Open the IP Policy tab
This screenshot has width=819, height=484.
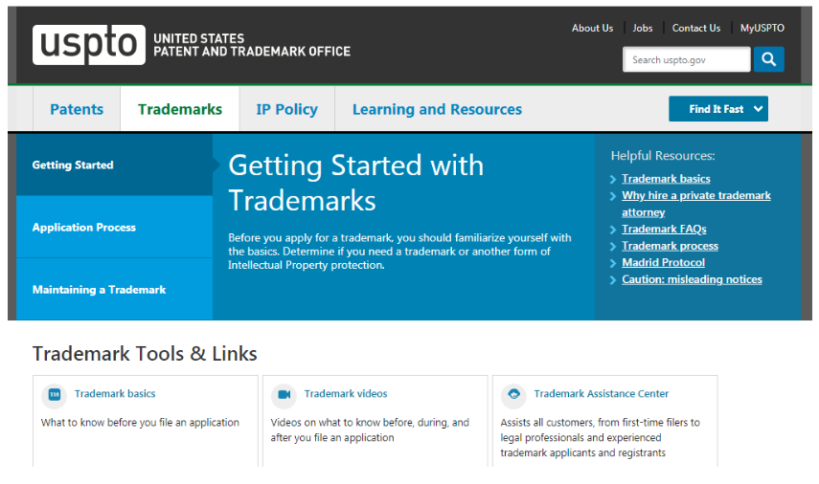pos(286,109)
